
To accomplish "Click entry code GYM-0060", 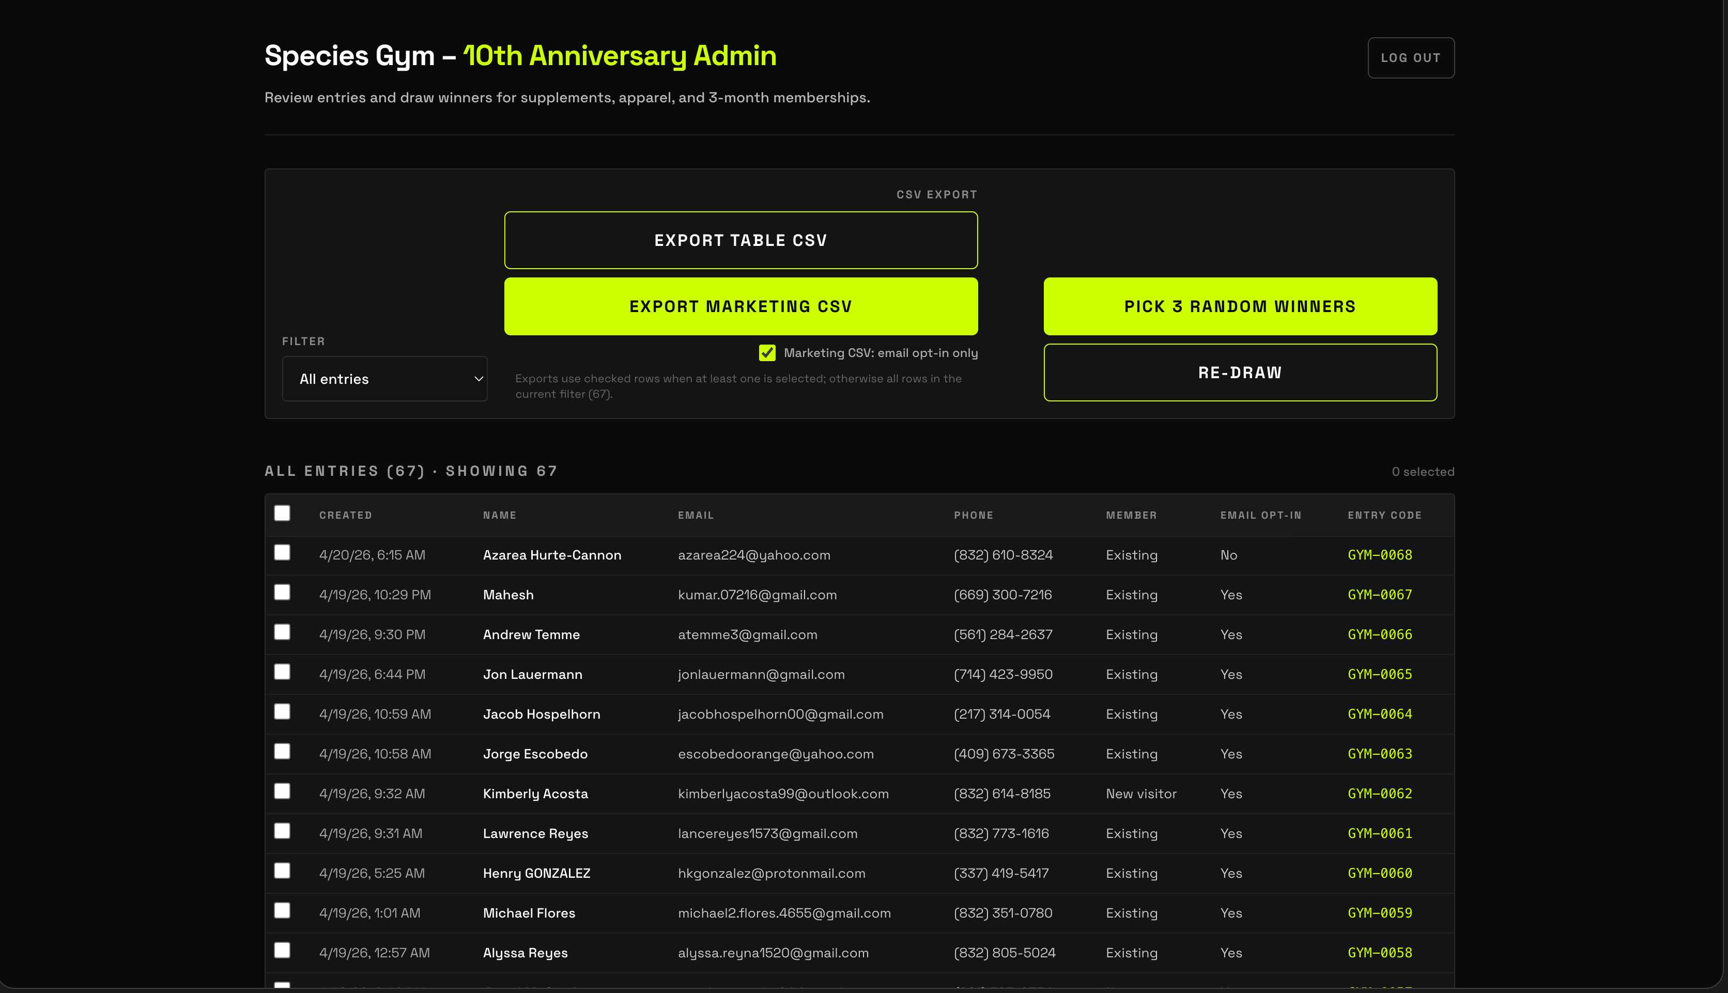I will coord(1380,873).
